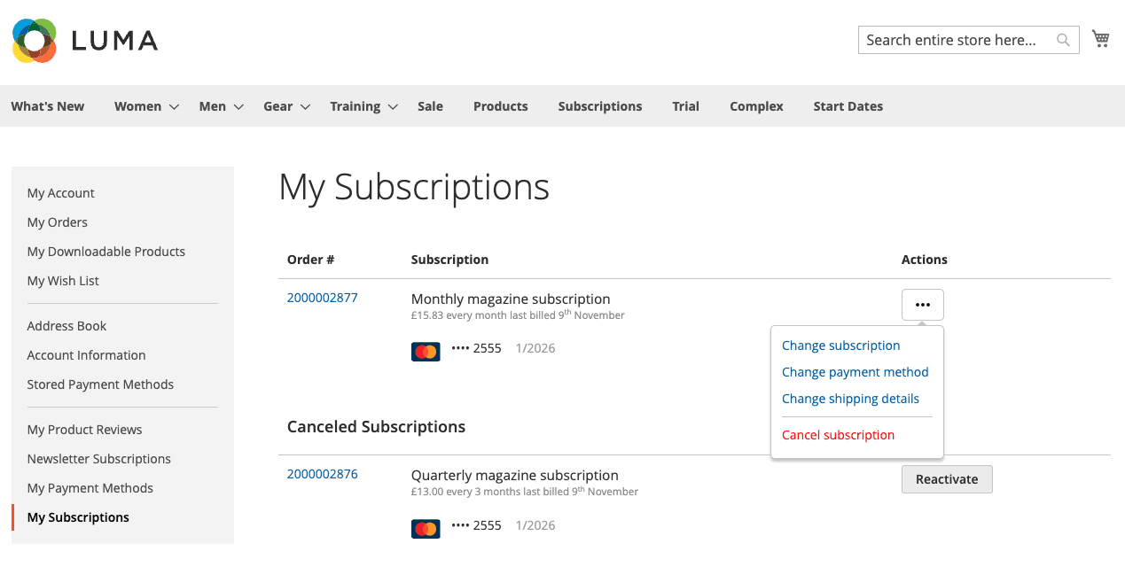Focus the Search entire store field
Screen dimensions: 1125x567
957,40
